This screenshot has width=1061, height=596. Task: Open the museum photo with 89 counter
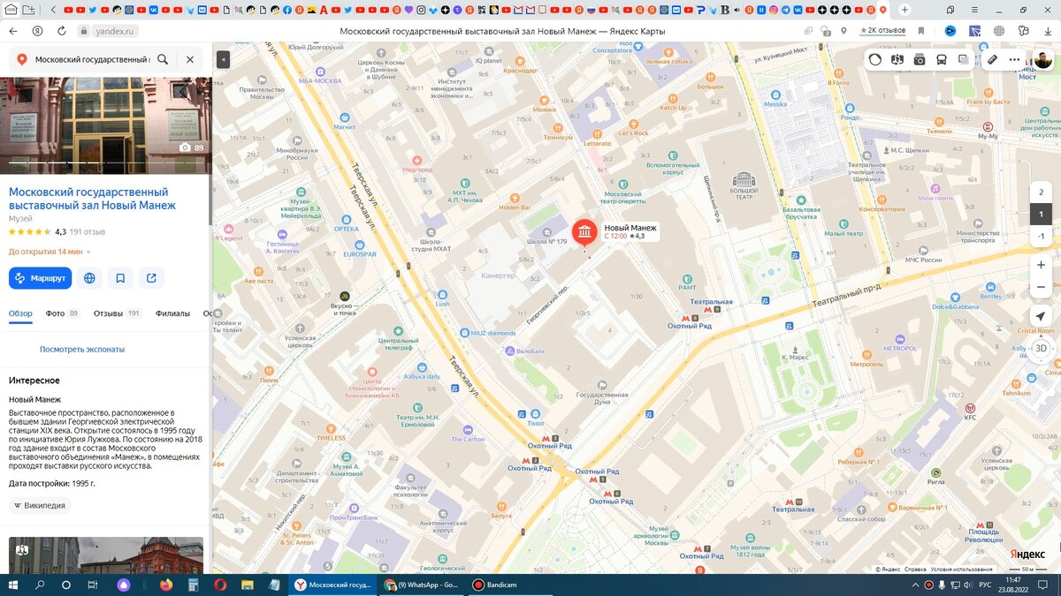point(105,125)
